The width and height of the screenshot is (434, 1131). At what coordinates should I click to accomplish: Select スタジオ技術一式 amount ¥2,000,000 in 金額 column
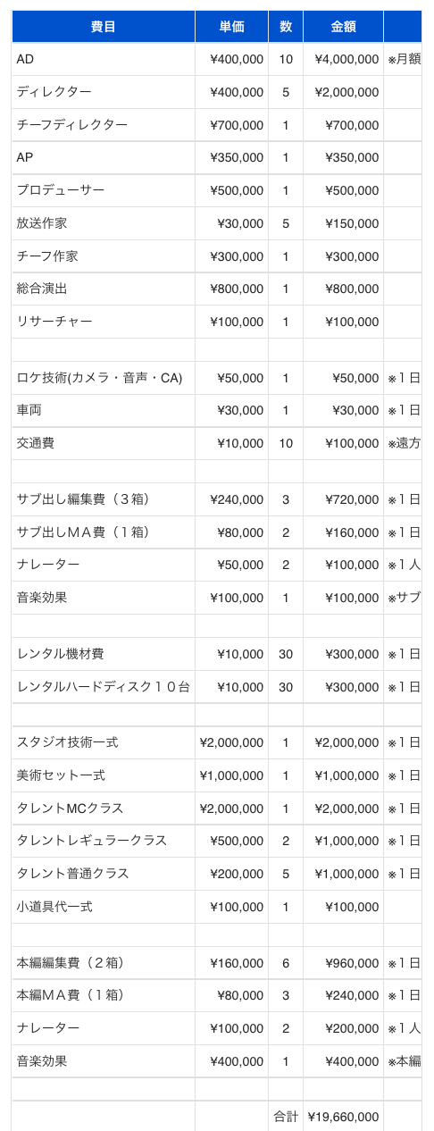(x=344, y=743)
